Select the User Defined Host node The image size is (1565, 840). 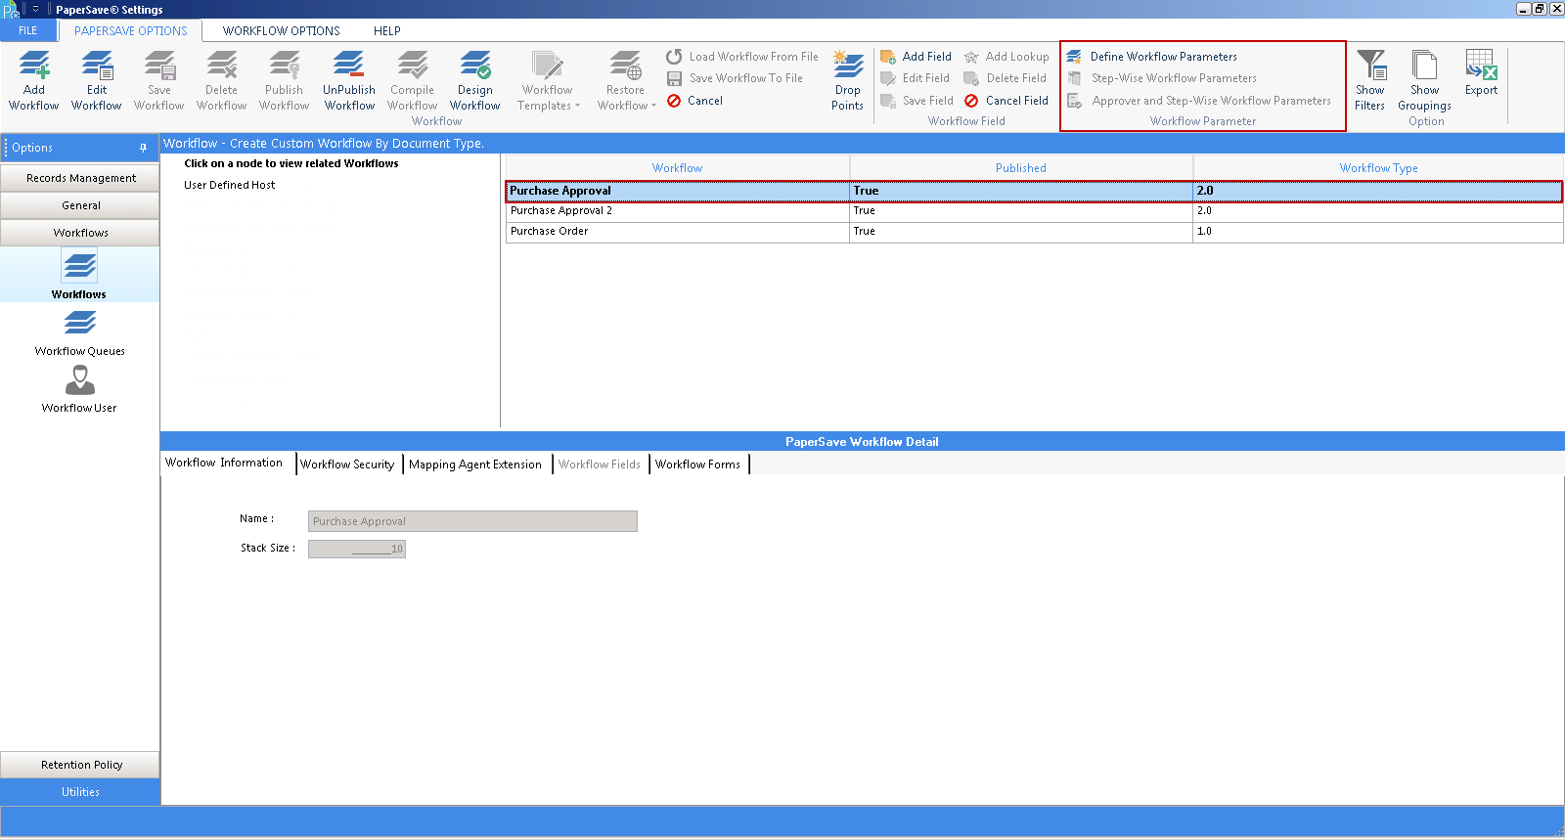229,185
